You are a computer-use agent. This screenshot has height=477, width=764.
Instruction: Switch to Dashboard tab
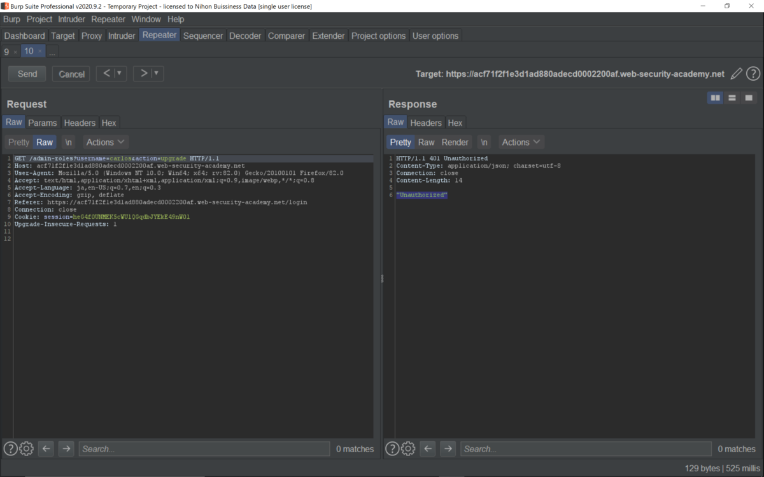coord(25,36)
